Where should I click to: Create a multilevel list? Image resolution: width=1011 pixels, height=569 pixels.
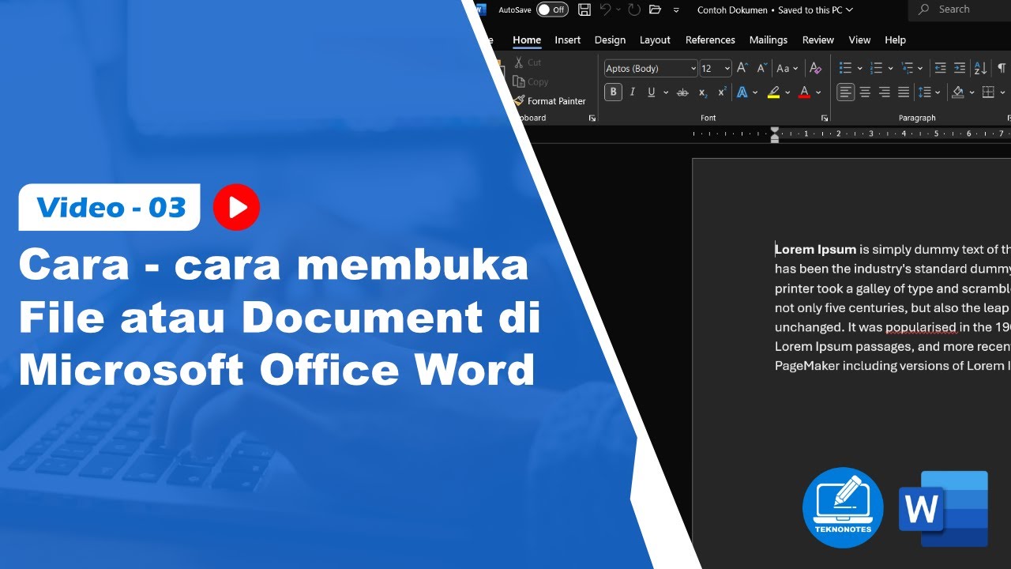click(907, 69)
